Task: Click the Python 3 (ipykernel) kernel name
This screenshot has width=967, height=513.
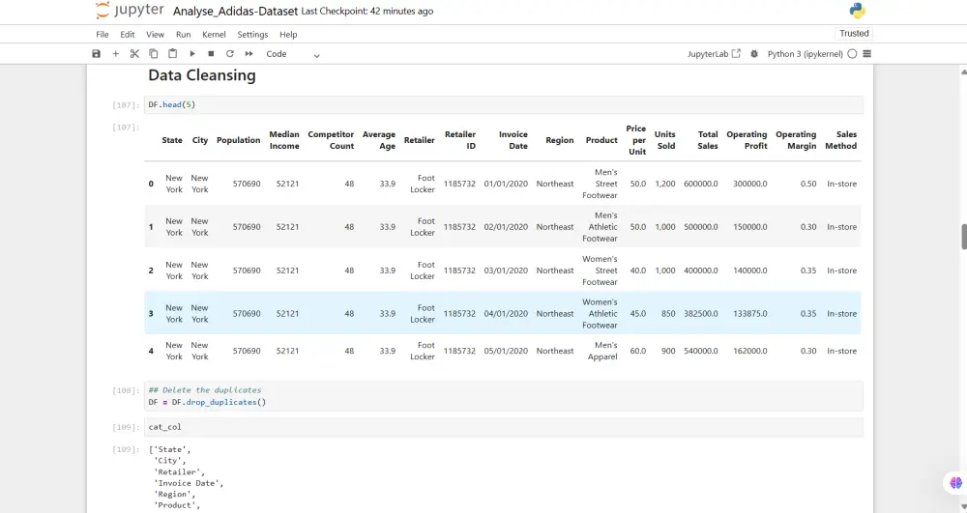Action: pyautogui.click(x=805, y=53)
